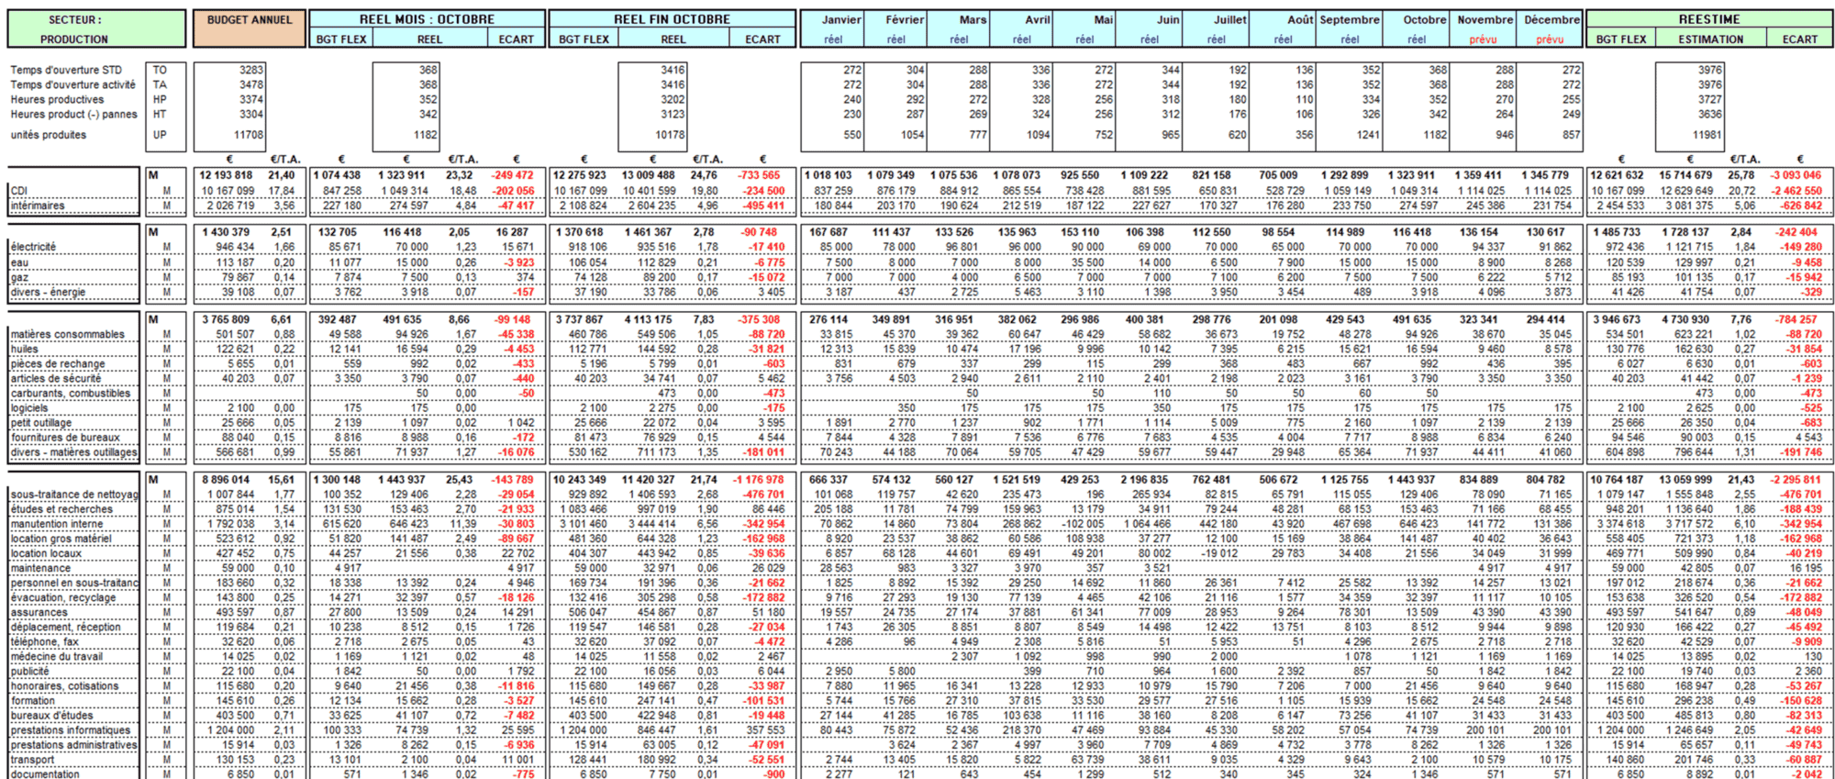The height and width of the screenshot is (779, 1835).
Task: Click the REEL FIN OCTOBRE header
Action: pyautogui.click(x=673, y=19)
